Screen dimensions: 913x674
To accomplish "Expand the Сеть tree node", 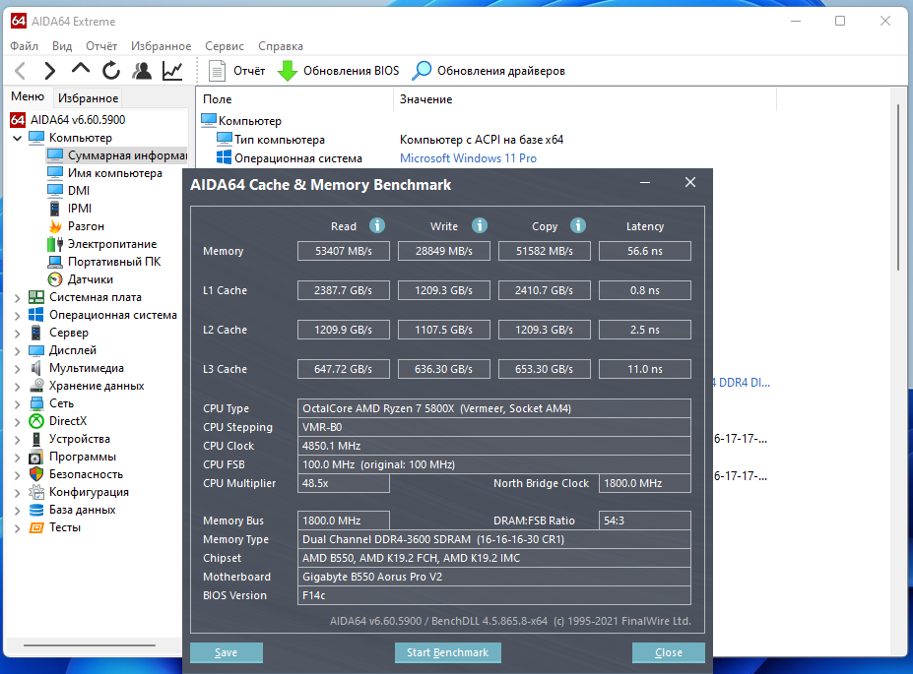I will click(x=18, y=403).
